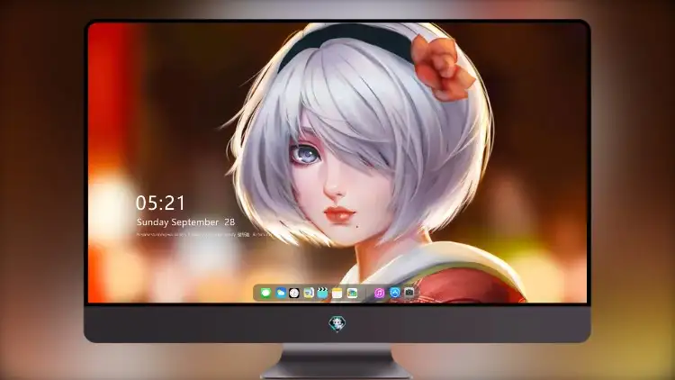The width and height of the screenshot is (675, 380).
Task: Open the blue App Store icon in the dock
Action: 395,293
